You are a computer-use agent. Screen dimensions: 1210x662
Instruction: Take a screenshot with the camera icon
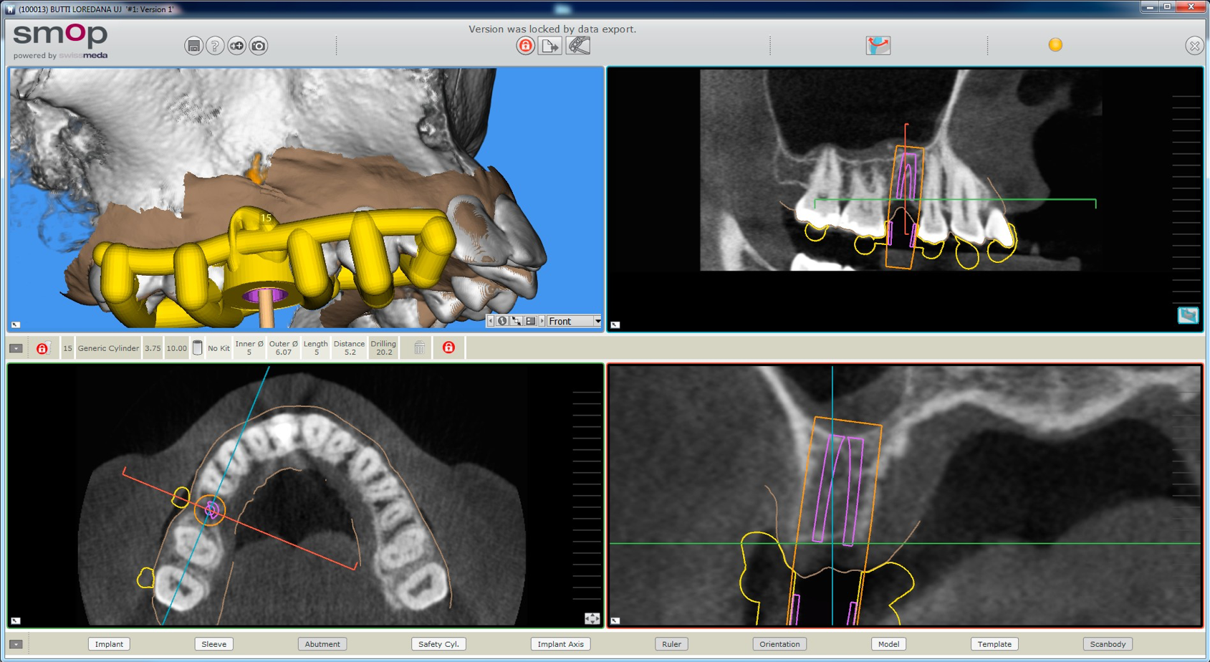point(259,46)
